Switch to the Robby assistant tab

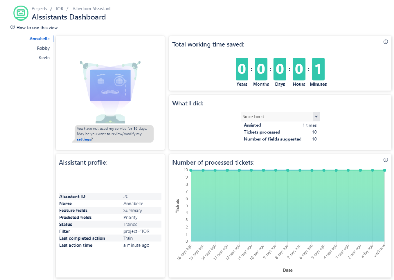43,48
